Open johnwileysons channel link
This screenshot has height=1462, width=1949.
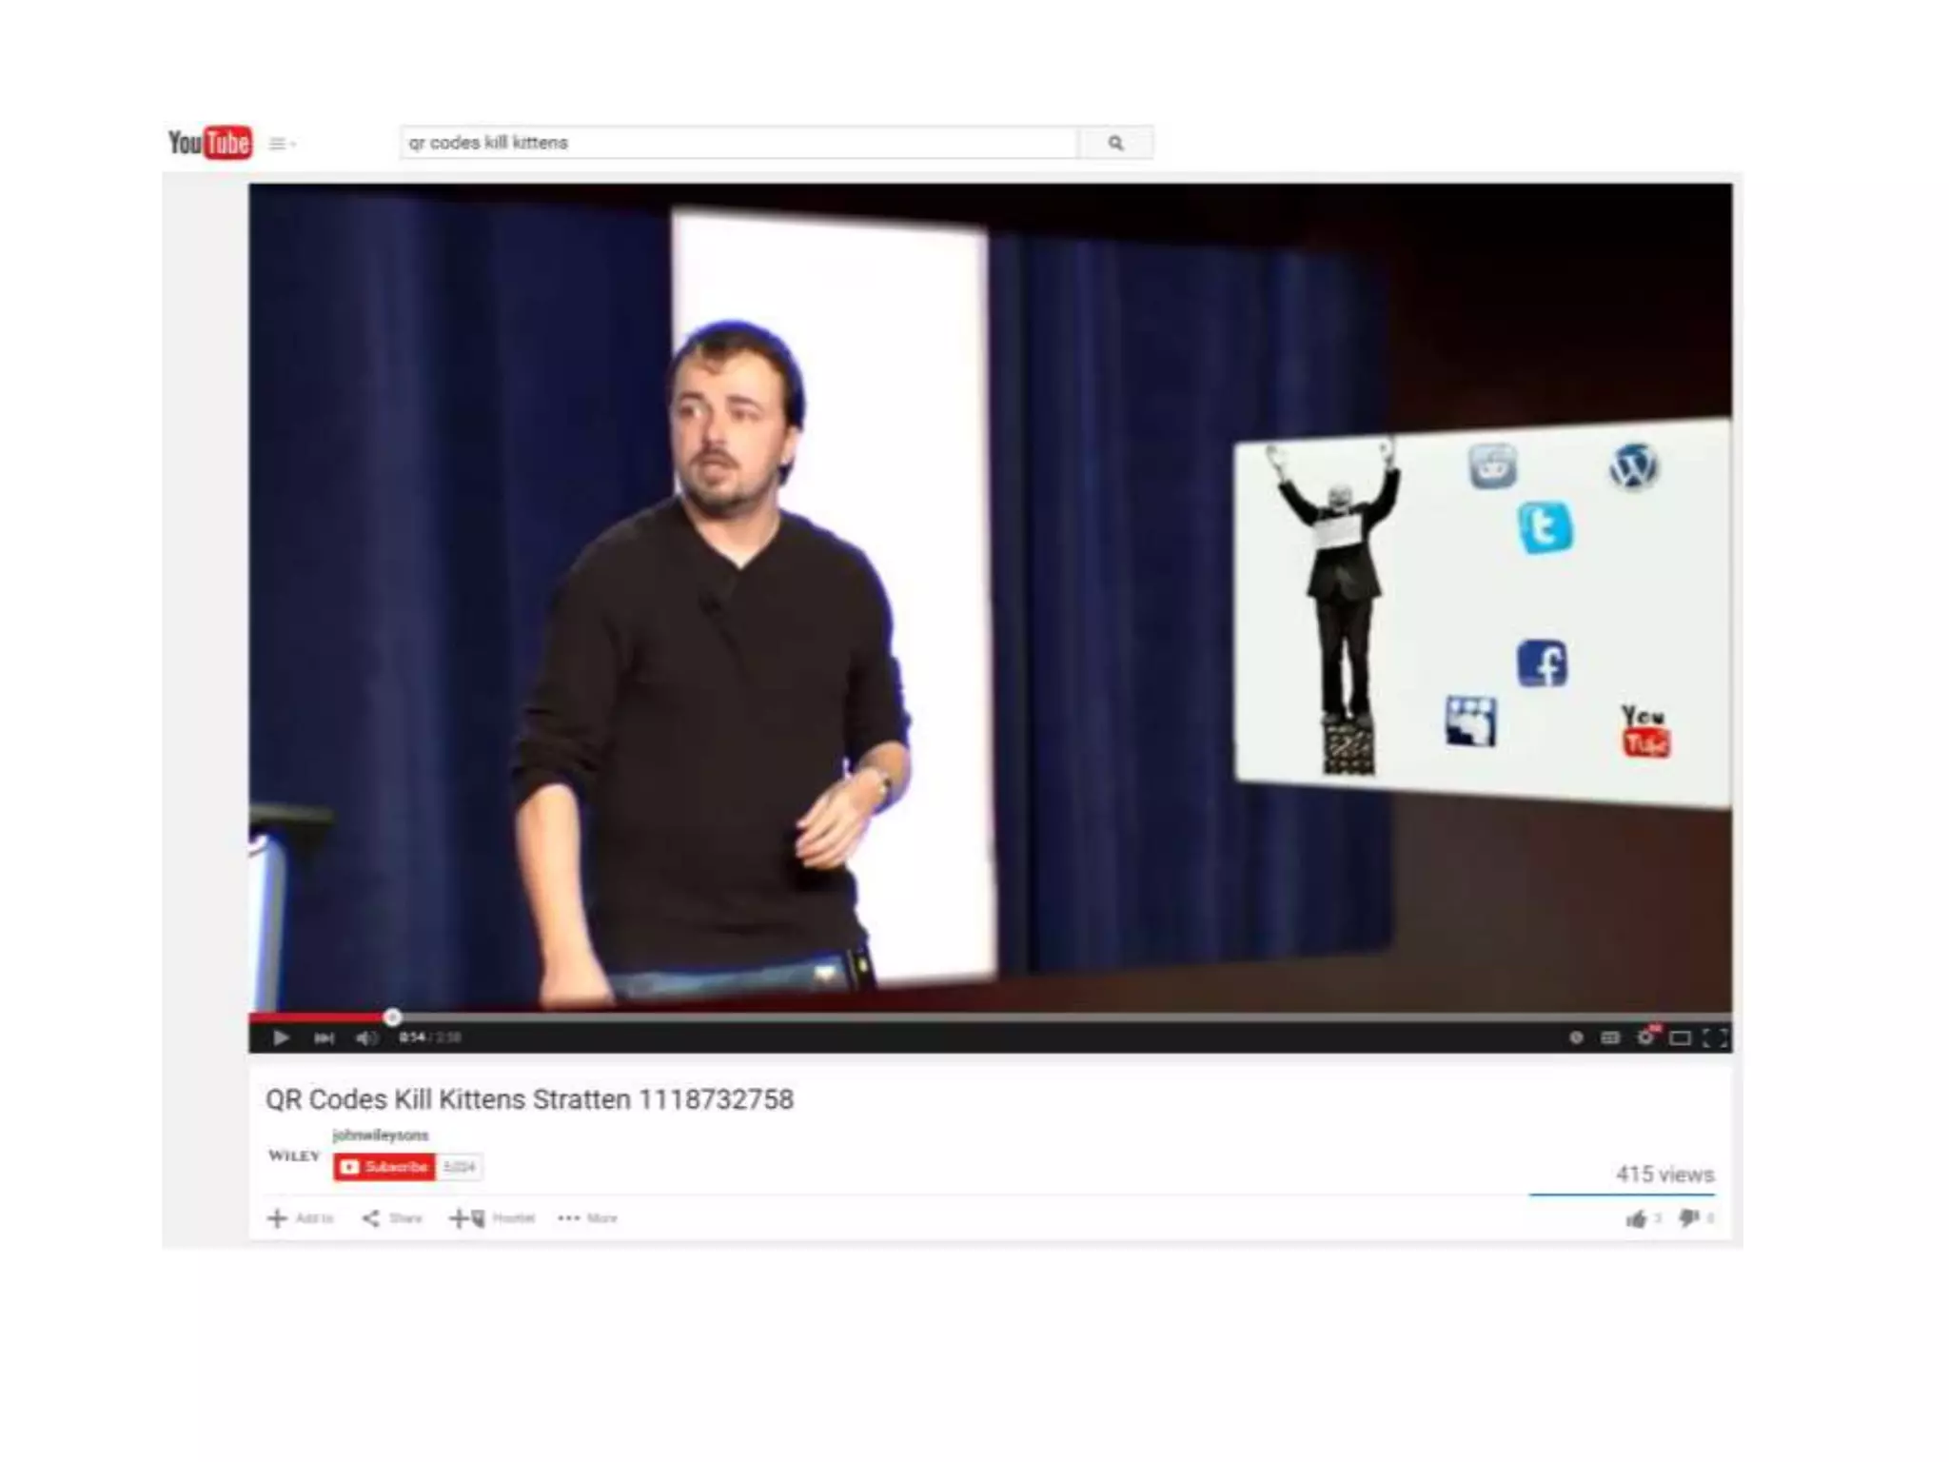click(381, 1135)
